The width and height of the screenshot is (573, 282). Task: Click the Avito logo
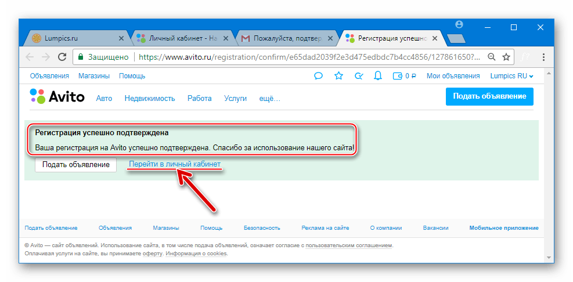57,96
